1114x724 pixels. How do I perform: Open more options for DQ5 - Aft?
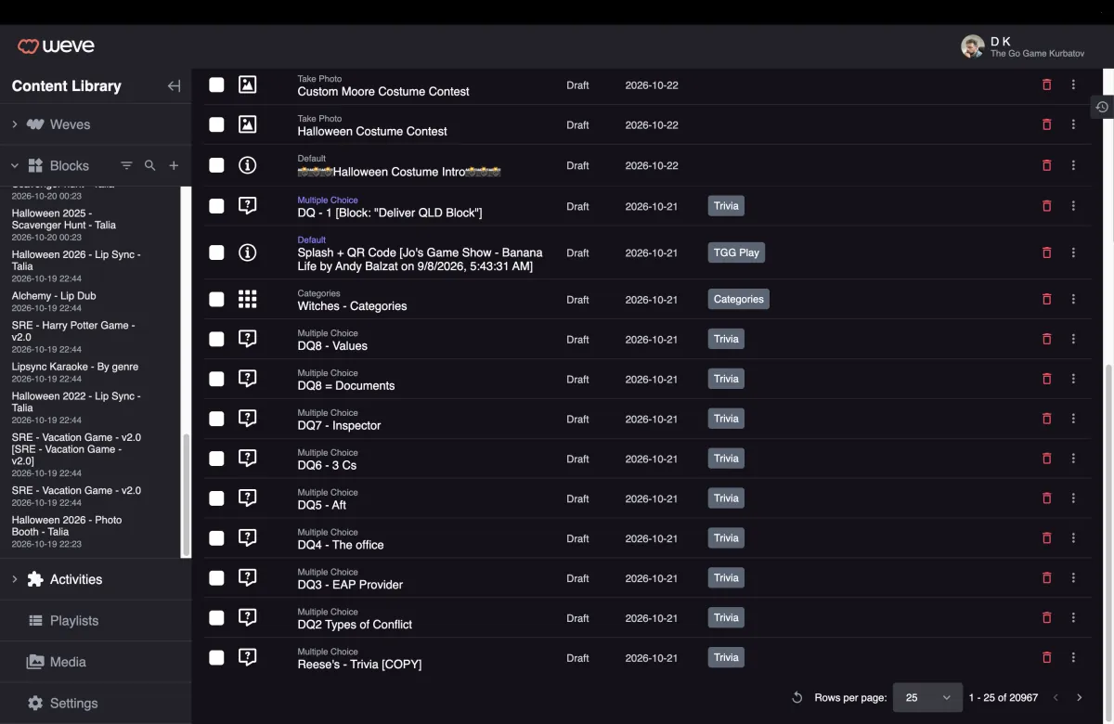1073,498
